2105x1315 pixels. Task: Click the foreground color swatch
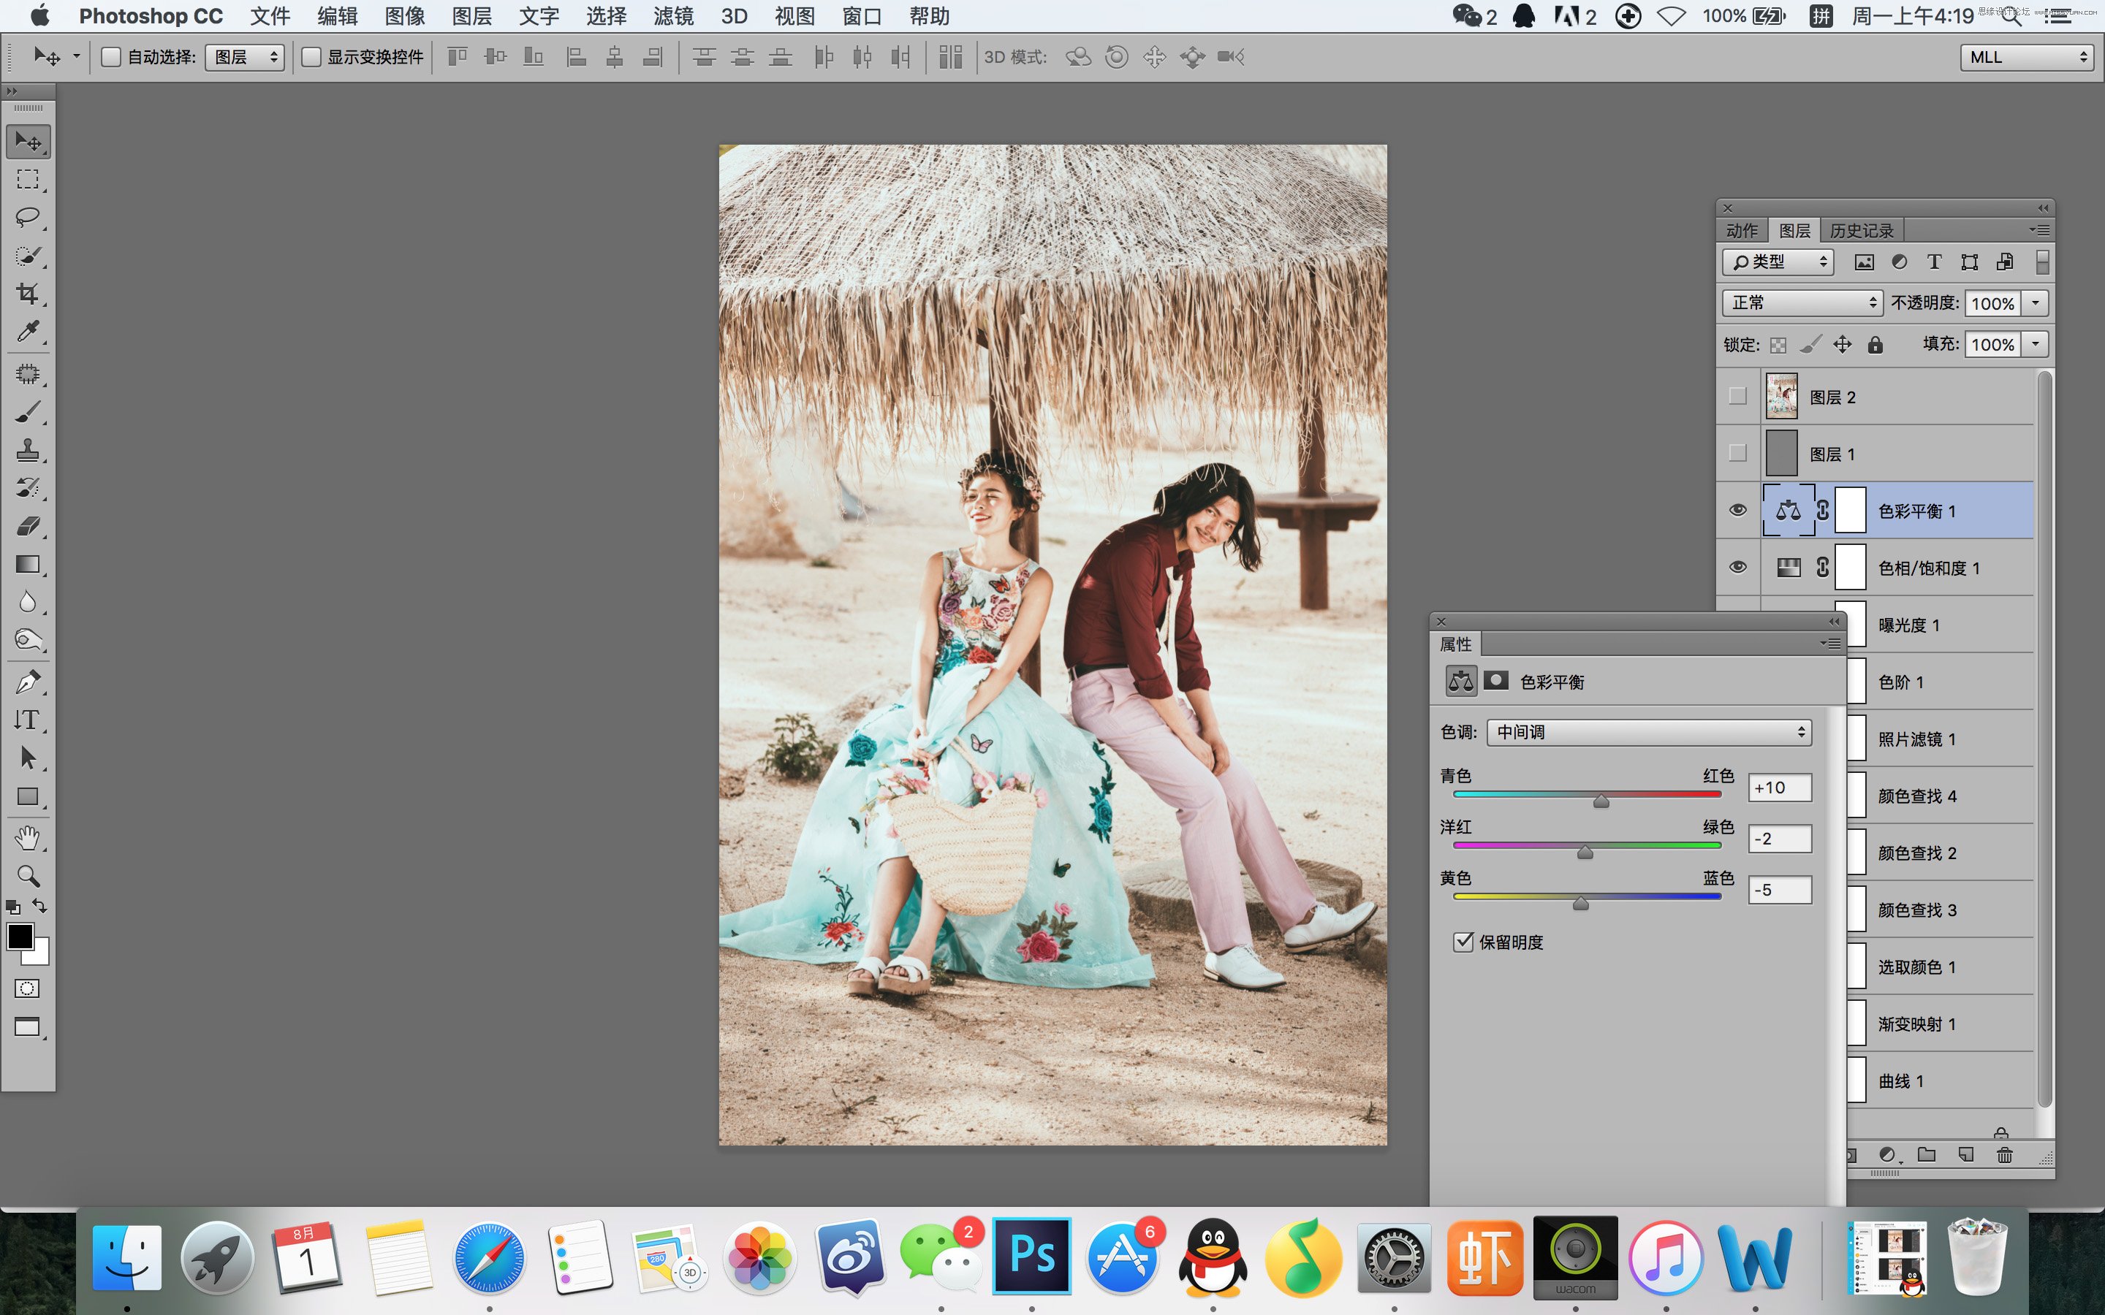pos(20,937)
